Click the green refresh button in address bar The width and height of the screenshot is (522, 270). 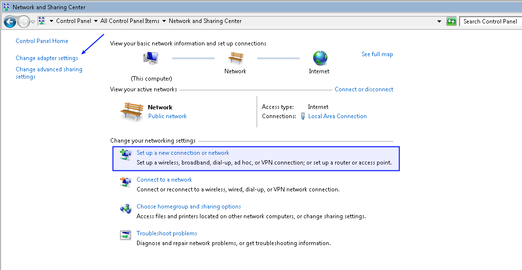tap(451, 21)
